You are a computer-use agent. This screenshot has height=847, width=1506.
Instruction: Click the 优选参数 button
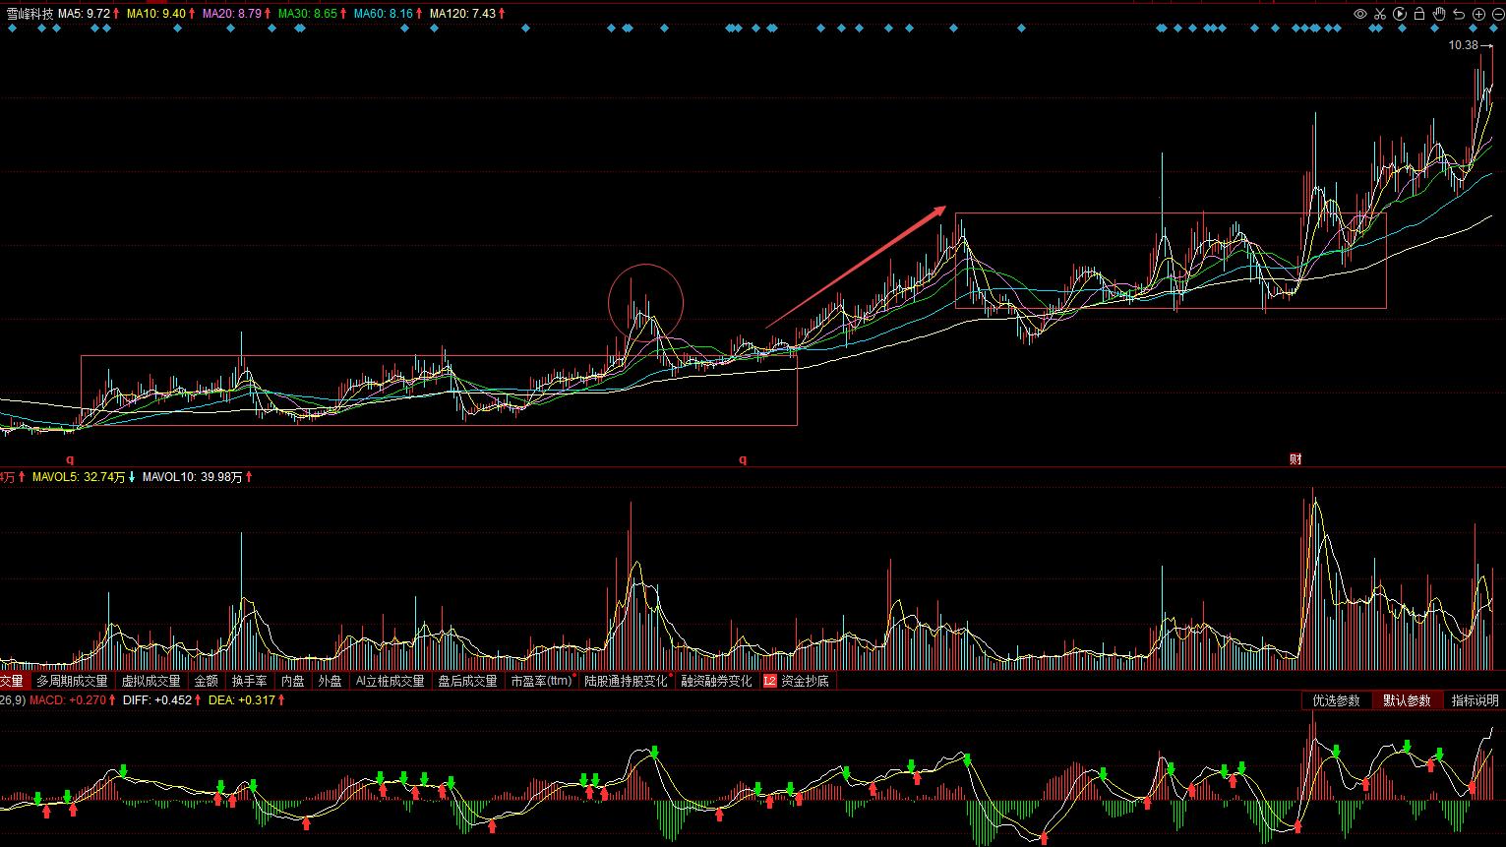1336,700
